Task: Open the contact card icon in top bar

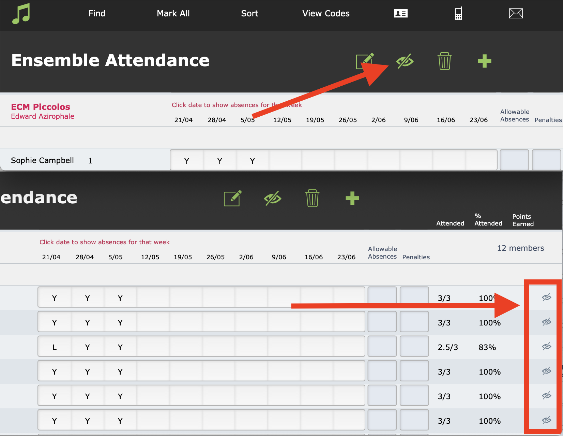Action: (x=401, y=13)
